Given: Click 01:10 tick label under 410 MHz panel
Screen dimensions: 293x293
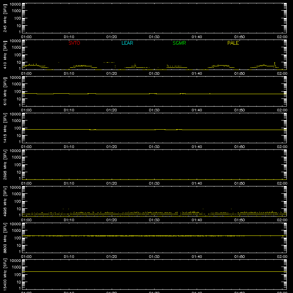Looking at the screenshot, I should pyautogui.click(x=69, y=74).
